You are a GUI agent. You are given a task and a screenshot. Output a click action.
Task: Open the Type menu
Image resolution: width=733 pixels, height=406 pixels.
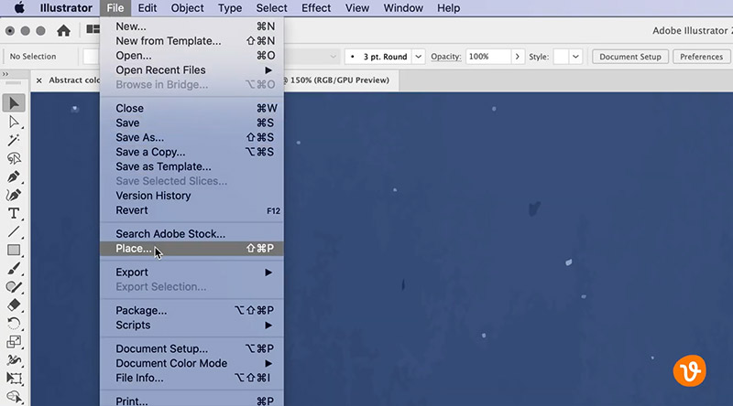tap(230, 8)
